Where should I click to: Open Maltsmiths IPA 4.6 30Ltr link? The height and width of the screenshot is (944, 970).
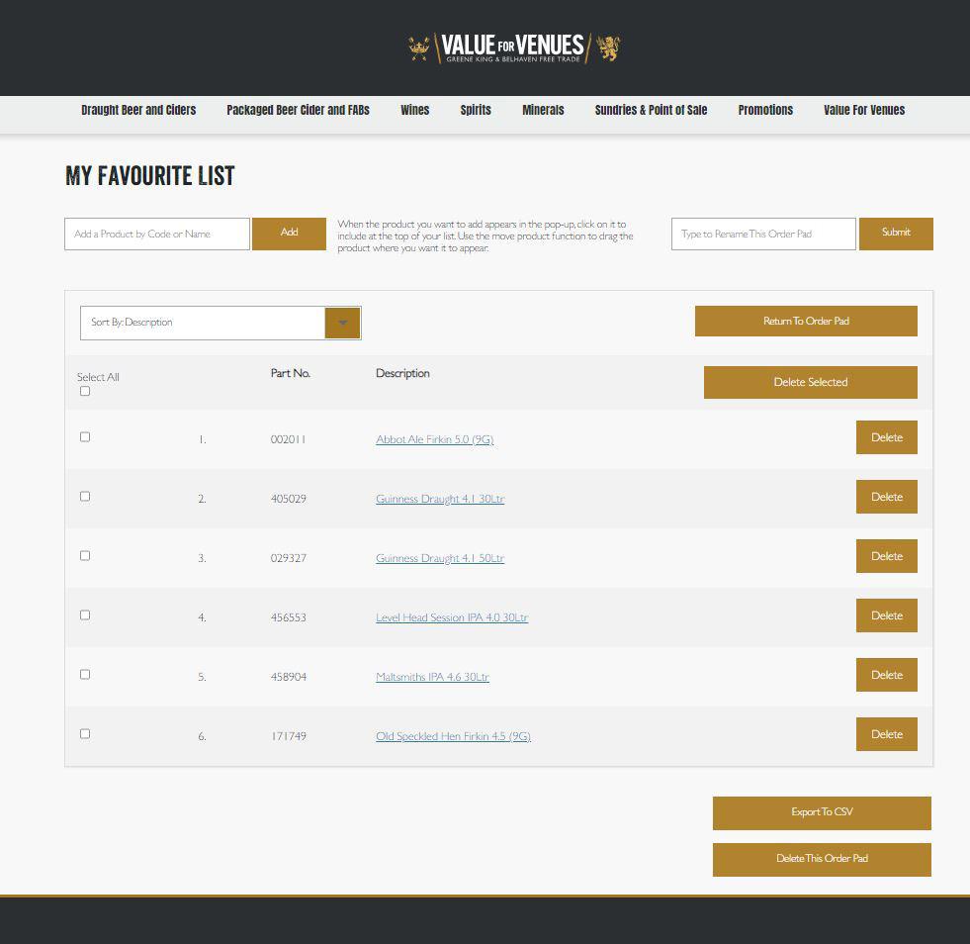[432, 677]
